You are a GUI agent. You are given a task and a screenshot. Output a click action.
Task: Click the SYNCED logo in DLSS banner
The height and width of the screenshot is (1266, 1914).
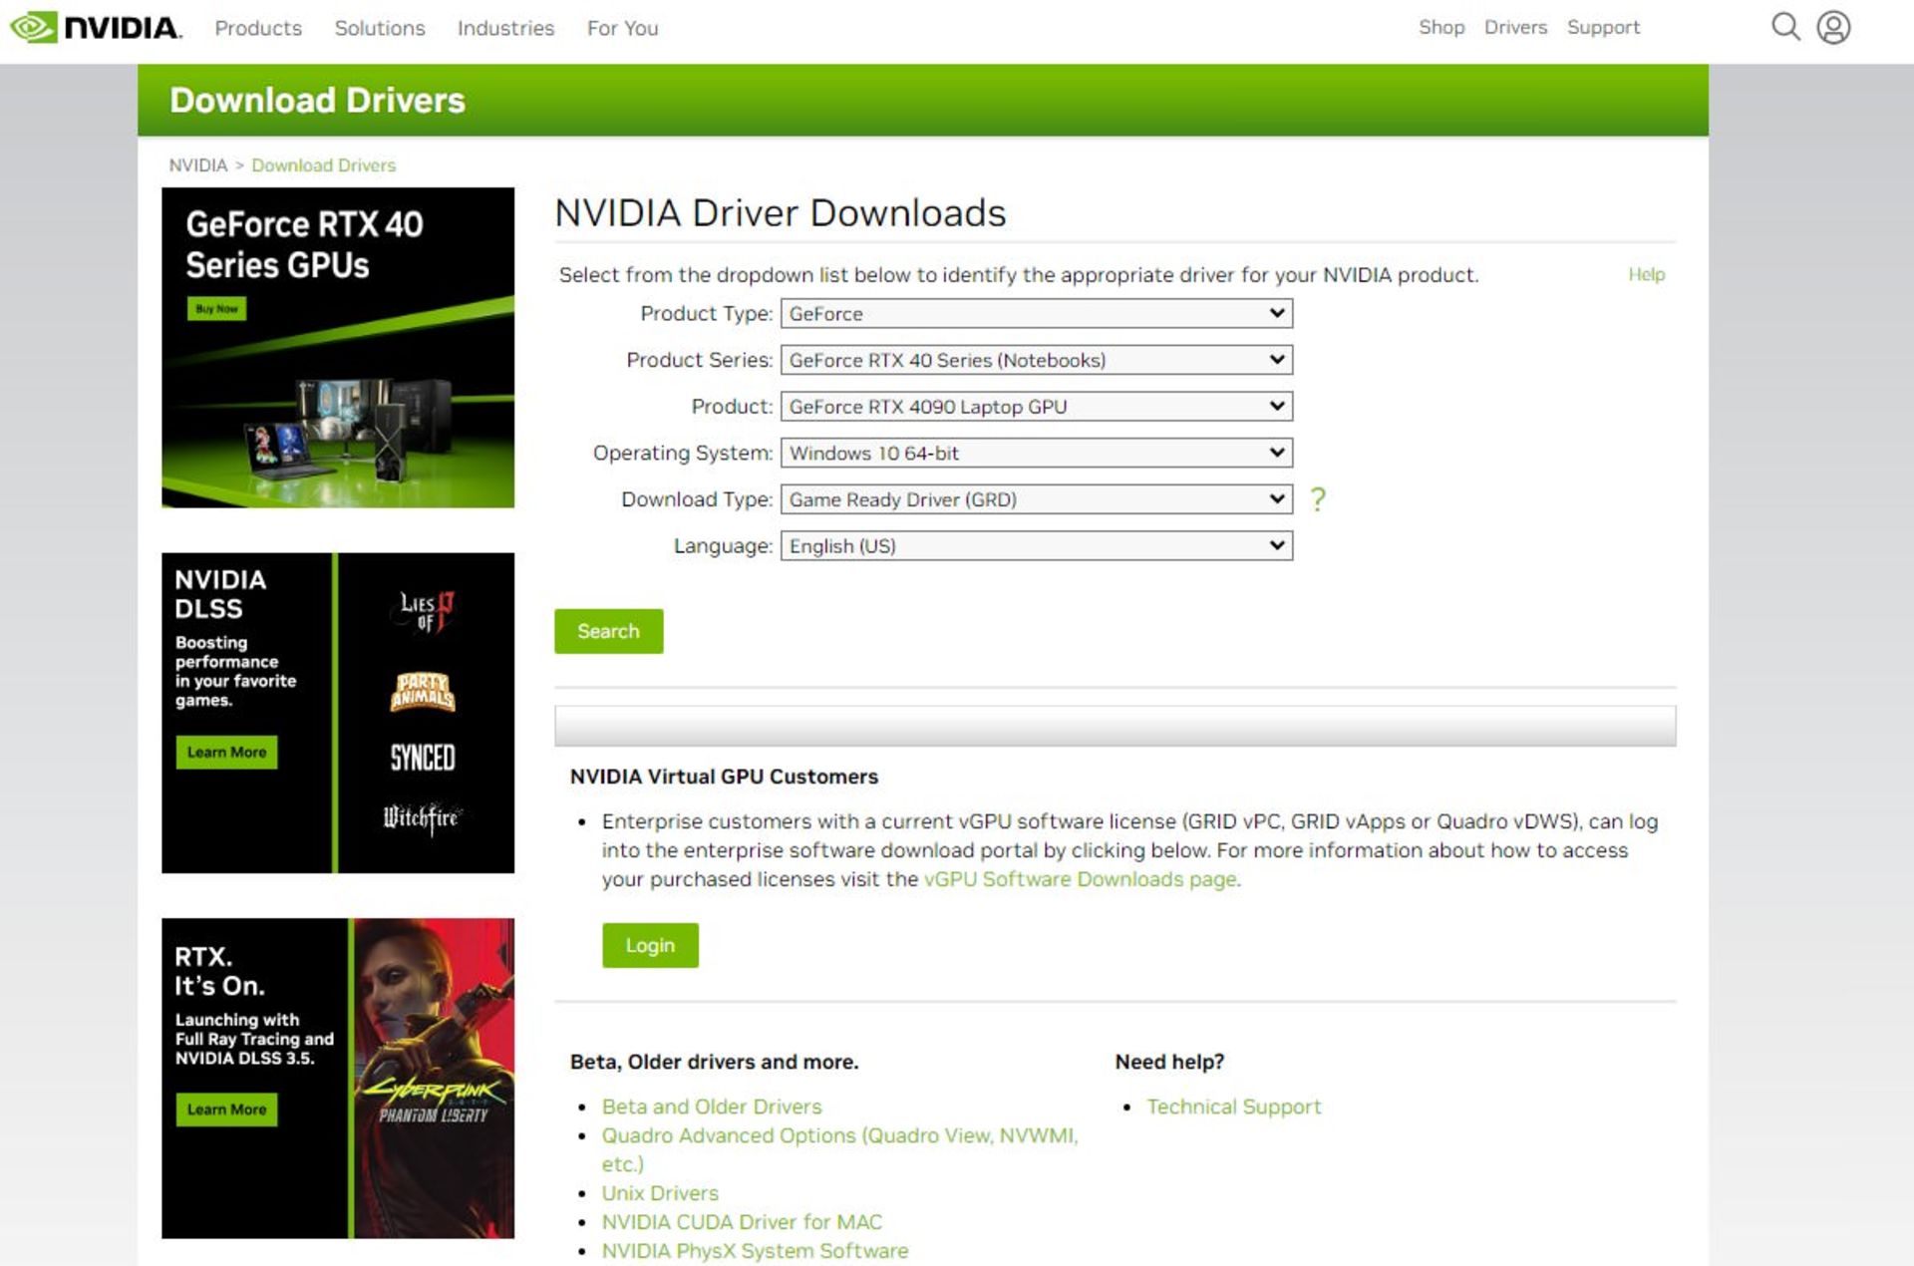coord(423,758)
